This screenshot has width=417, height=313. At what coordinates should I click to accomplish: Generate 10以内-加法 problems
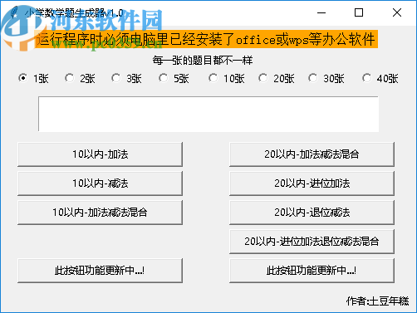tap(100, 154)
